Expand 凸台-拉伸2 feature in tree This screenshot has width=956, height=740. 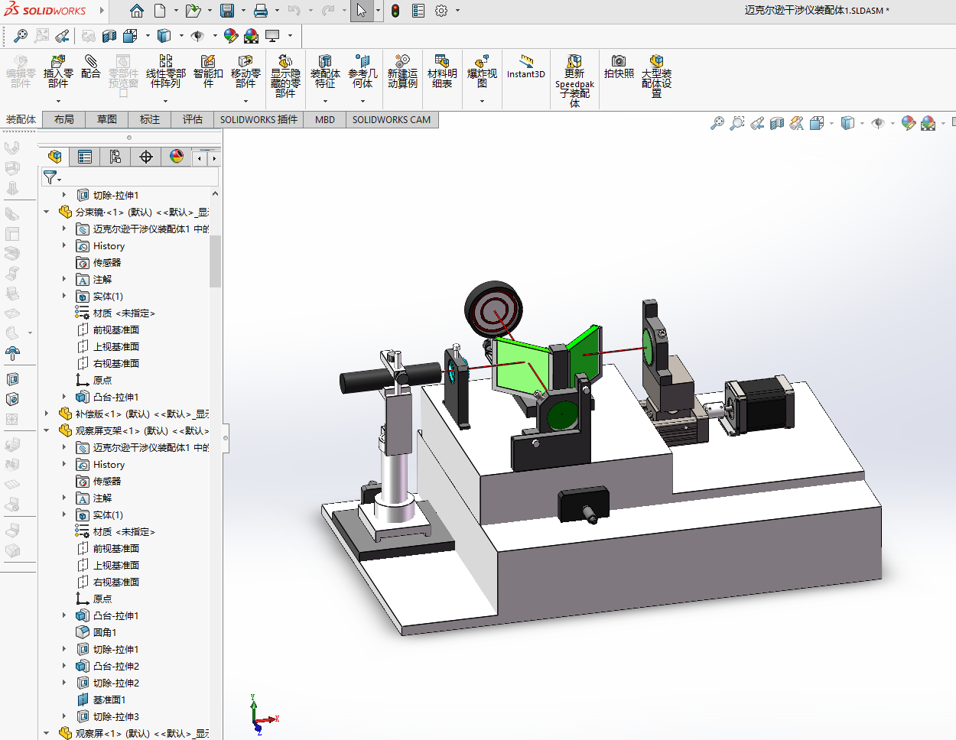point(64,666)
